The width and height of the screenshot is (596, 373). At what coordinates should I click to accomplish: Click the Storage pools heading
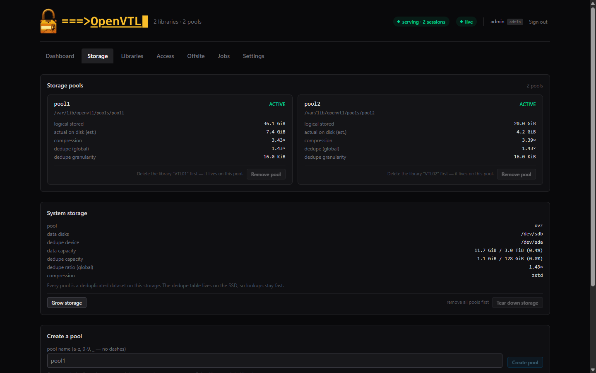coord(65,85)
